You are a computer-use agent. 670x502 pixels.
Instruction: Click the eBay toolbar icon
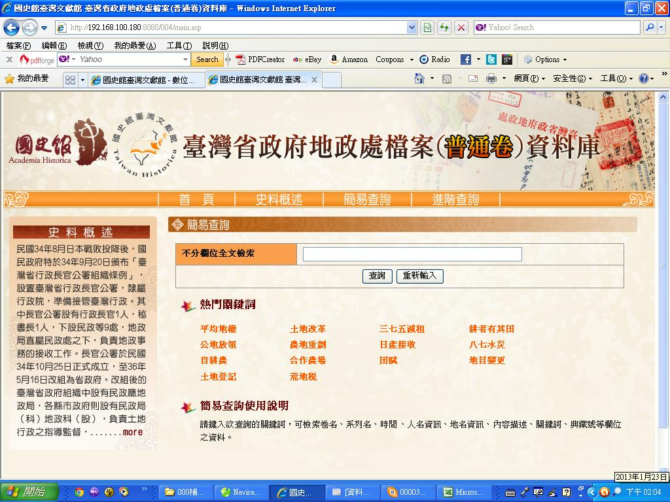coord(306,59)
